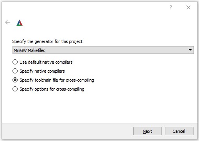Expand the generator dropdown arrow
The width and height of the screenshot is (199, 141).
pyautogui.click(x=190, y=50)
